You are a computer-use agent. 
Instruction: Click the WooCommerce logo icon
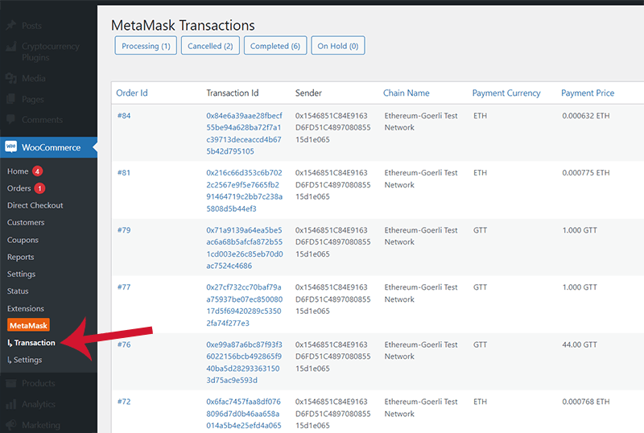(x=11, y=147)
